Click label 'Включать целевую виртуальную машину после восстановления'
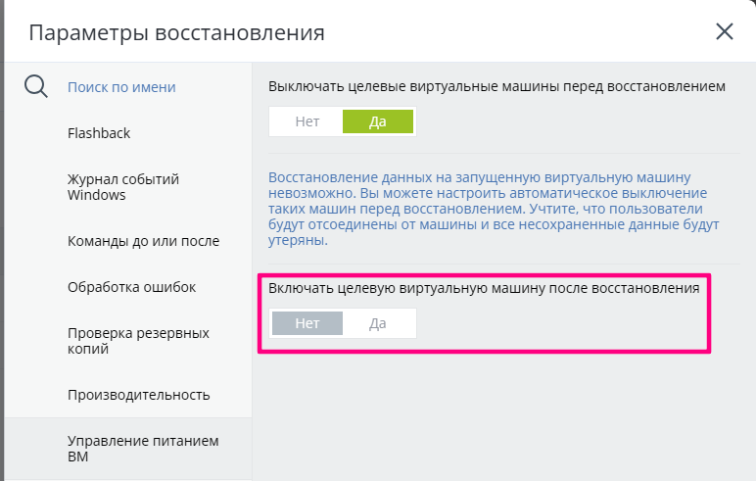The height and width of the screenshot is (481, 756). click(484, 289)
